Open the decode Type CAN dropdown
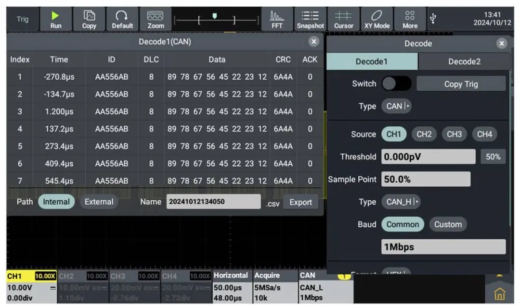 pyautogui.click(x=397, y=106)
